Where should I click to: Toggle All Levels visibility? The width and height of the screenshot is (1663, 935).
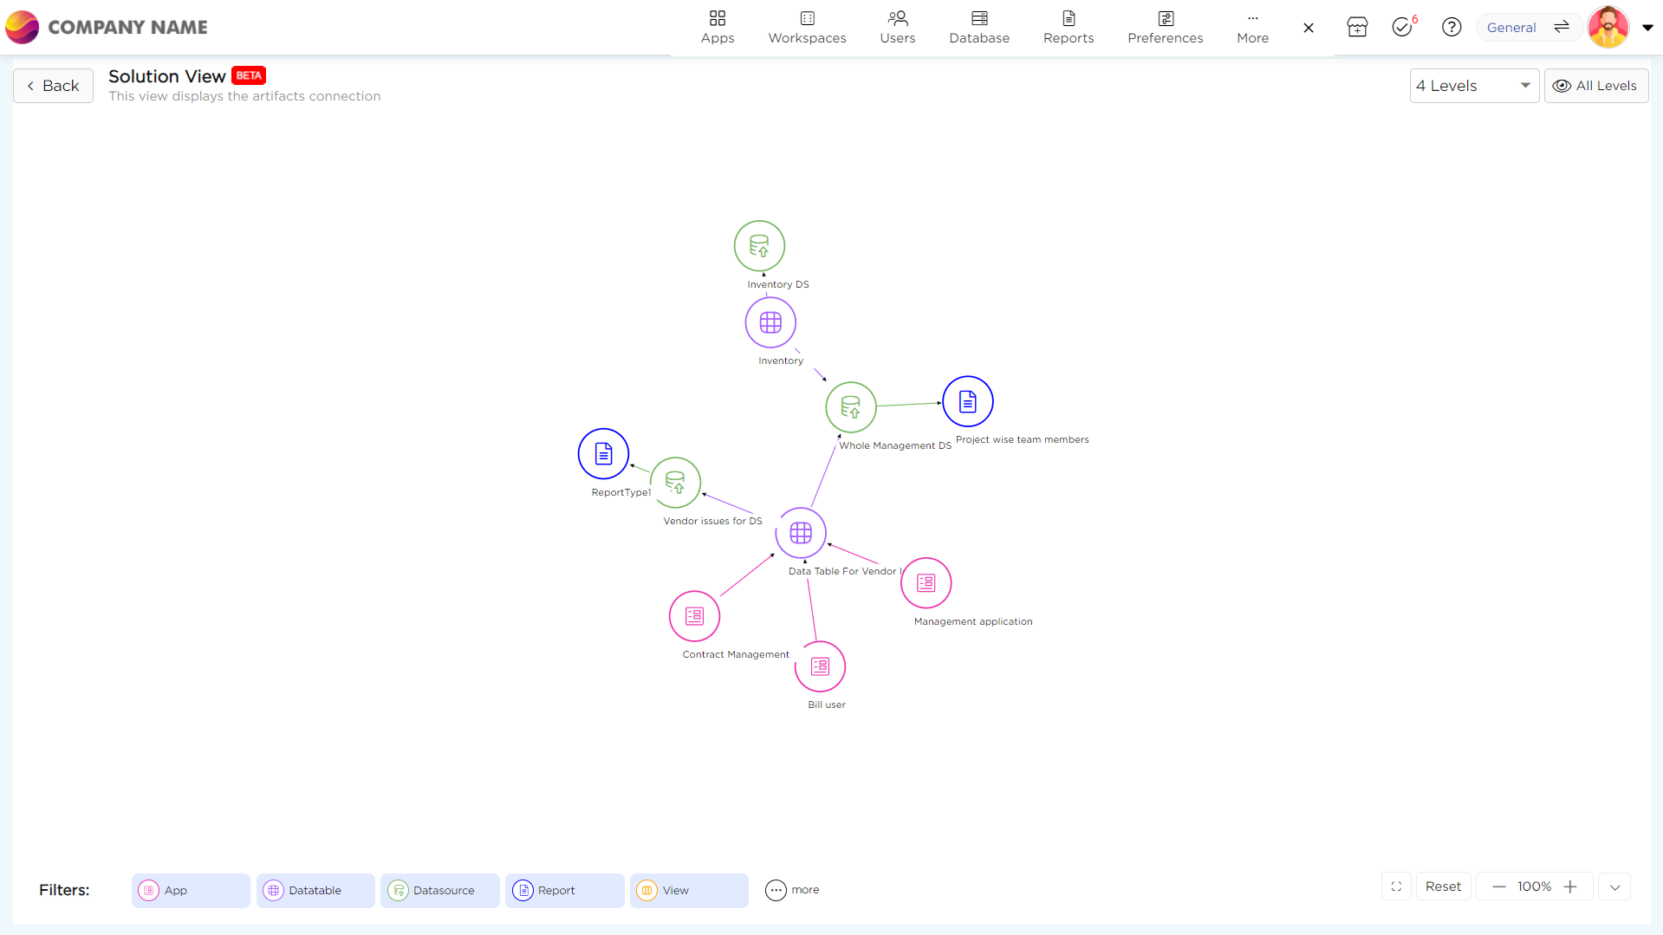1595,86
